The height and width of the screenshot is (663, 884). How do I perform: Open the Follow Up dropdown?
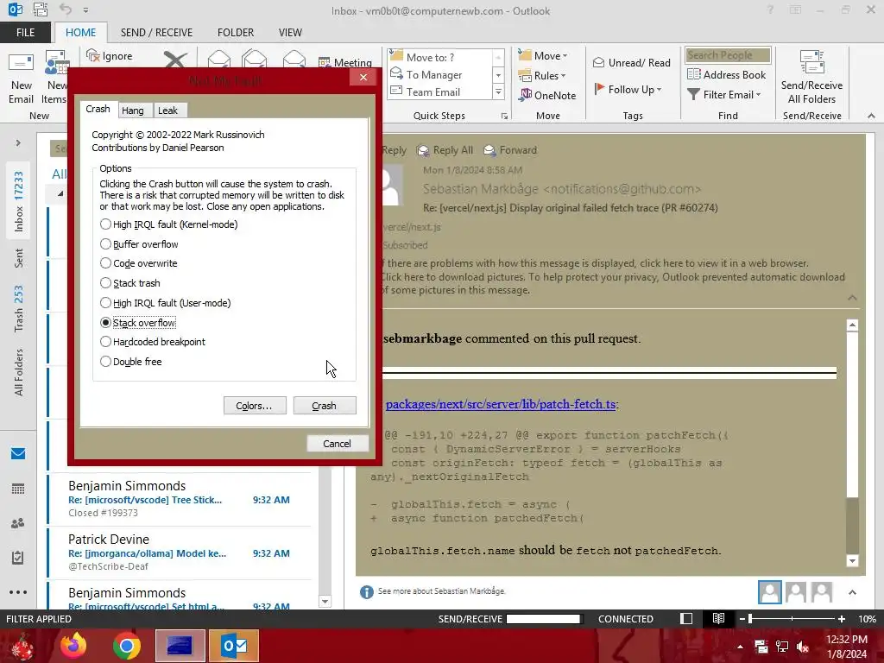[x=628, y=89]
